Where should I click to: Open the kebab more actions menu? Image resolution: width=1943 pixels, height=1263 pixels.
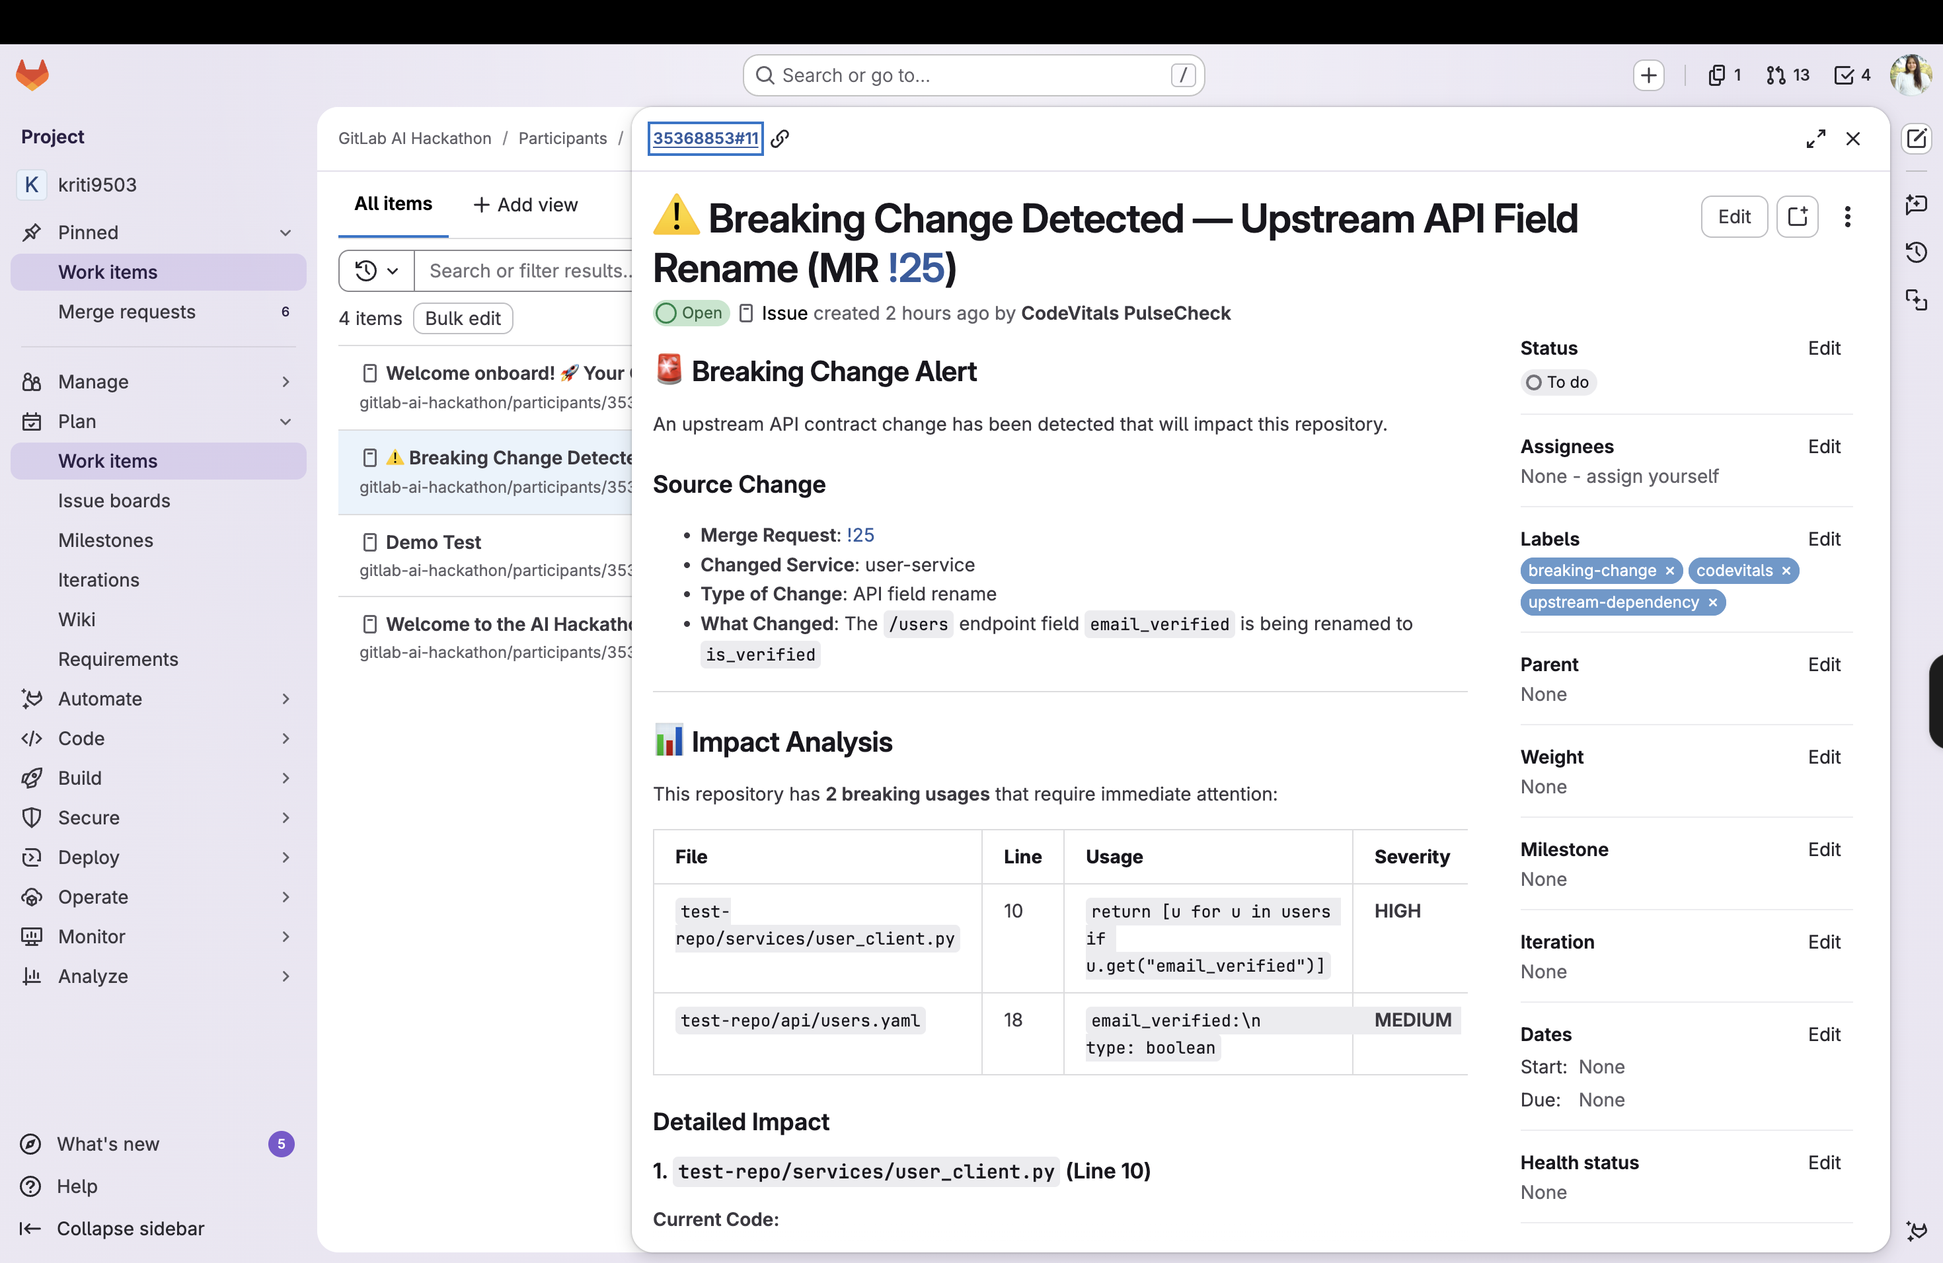[1847, 216]
